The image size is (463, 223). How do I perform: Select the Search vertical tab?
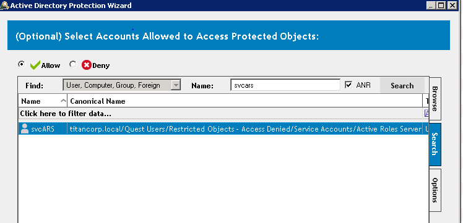(x=435, y=145)
